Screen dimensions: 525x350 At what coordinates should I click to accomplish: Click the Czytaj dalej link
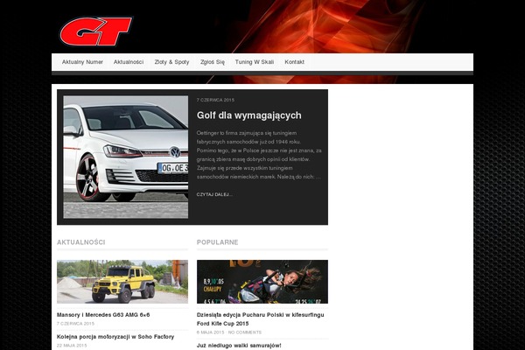214,194
